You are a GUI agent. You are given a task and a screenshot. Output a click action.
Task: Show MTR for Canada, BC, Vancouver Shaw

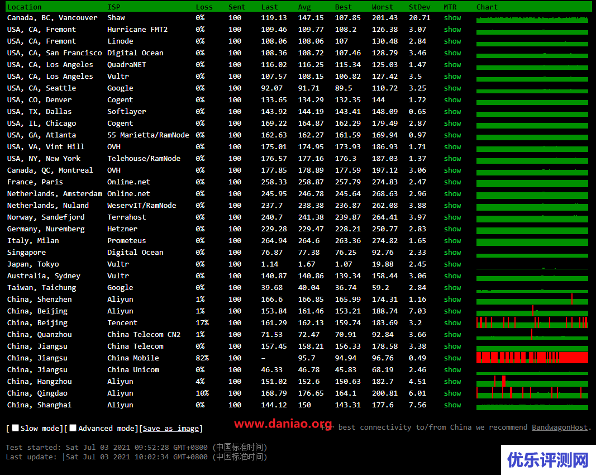pyautogui.click(x=452, y=17)
